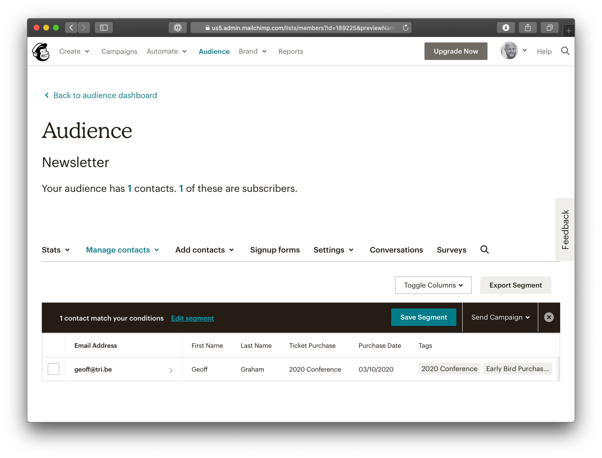Go to Campaigns in top navigation
Viewport: 602px width, 458px height.
coord(119,51)
